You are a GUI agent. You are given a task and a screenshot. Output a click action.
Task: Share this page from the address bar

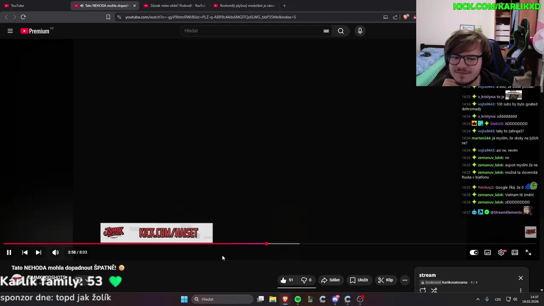click(395, 17)
